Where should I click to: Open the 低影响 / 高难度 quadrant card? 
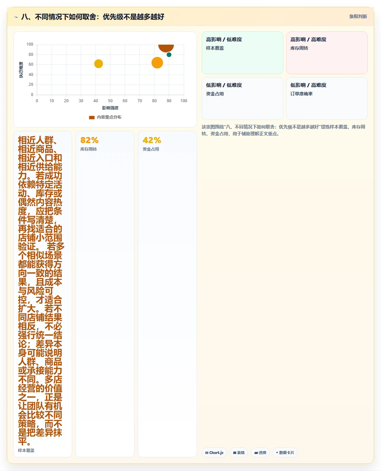(327, 98)
